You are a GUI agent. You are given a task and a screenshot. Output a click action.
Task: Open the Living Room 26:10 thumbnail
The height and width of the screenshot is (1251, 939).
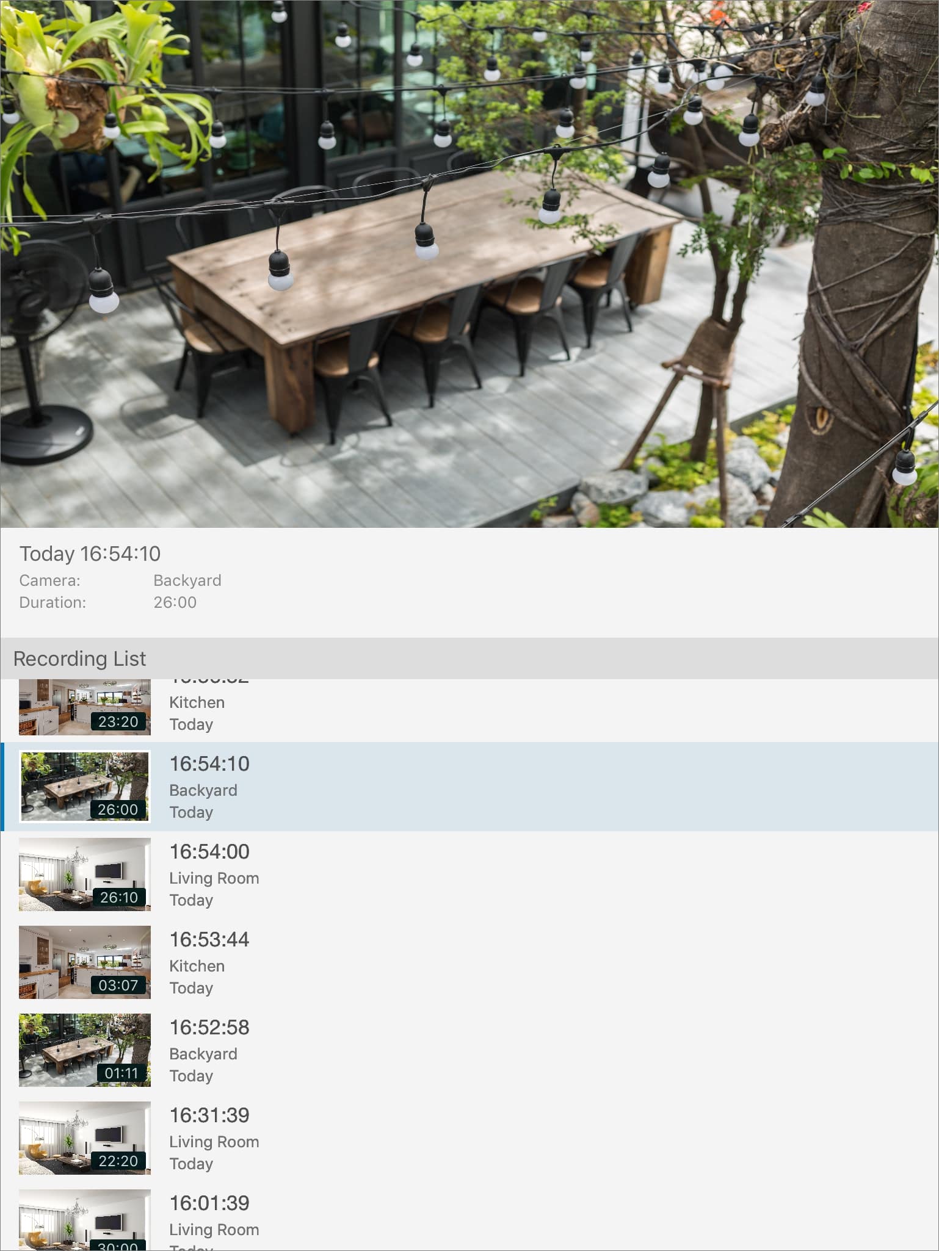pos(84,874)
